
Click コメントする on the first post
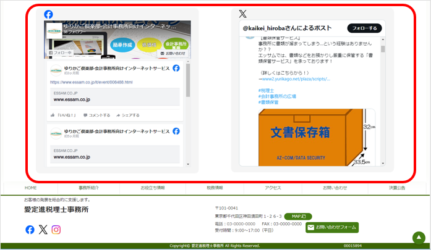click(x=96, y=115)
